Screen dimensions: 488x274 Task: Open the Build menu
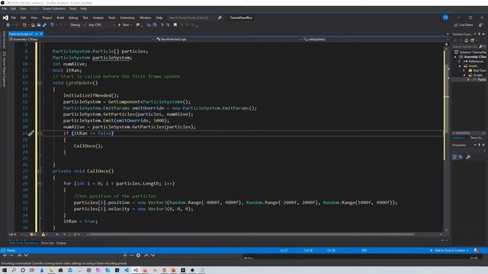coord(60,18)
